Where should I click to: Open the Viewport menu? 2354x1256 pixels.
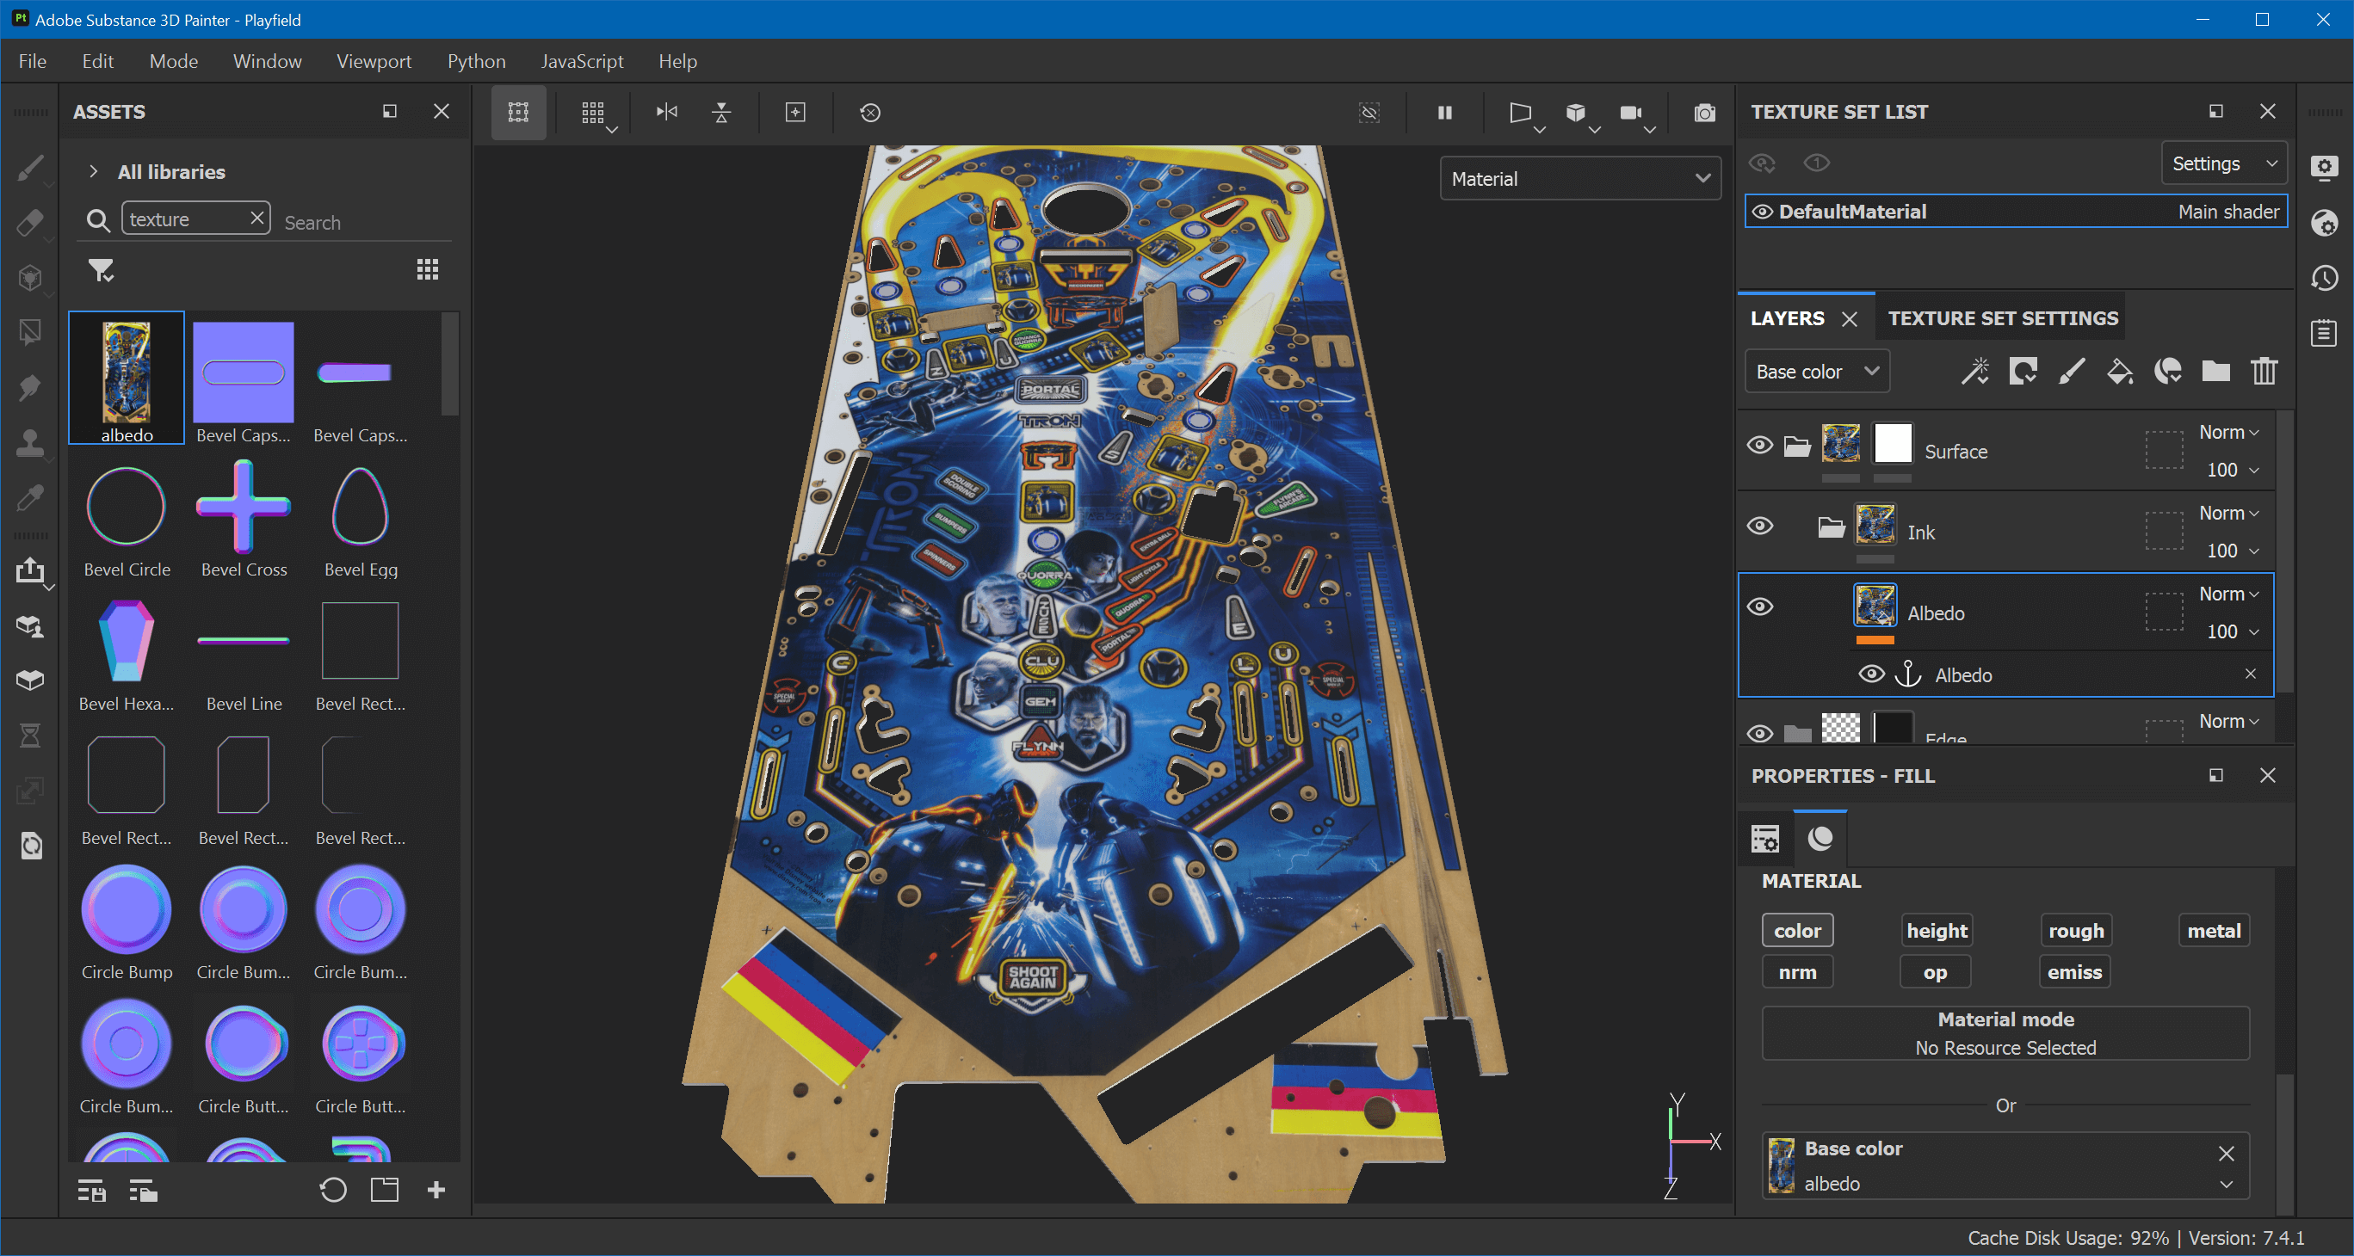(x=374, y=61)
